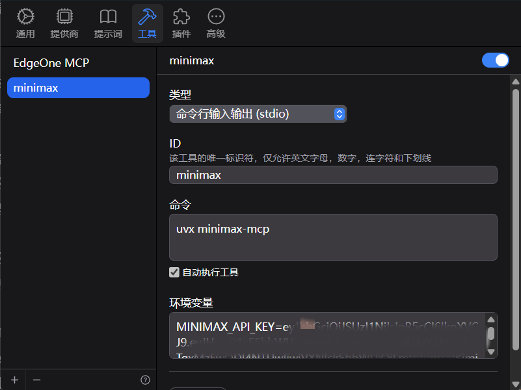Open the 高级 ellipsis icon

[215, 18]
